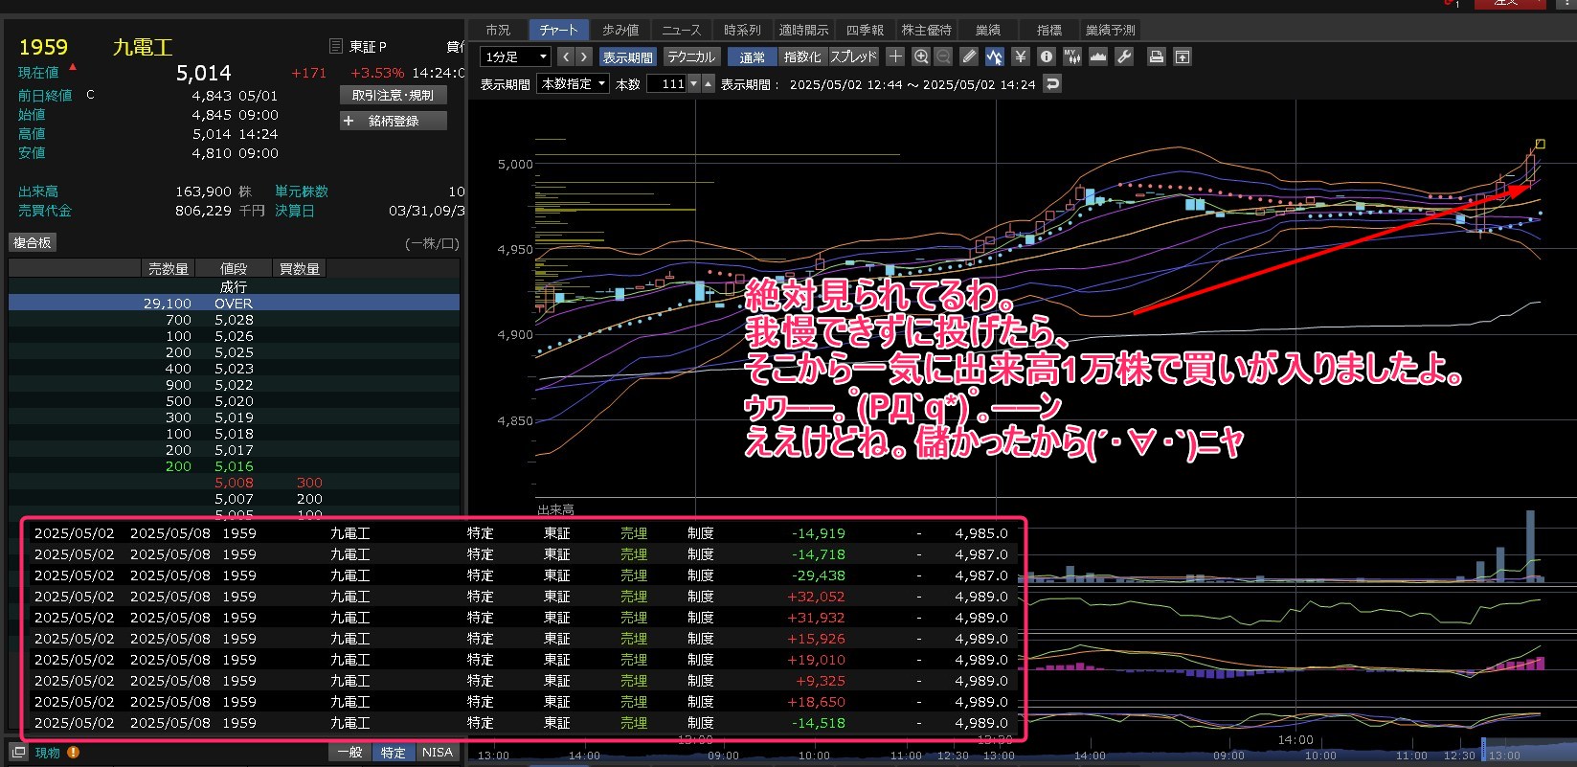This screenshot has width=1577, height=767.
Task: Open chart settings wrench icon
Action: (x=1124, y=56)
